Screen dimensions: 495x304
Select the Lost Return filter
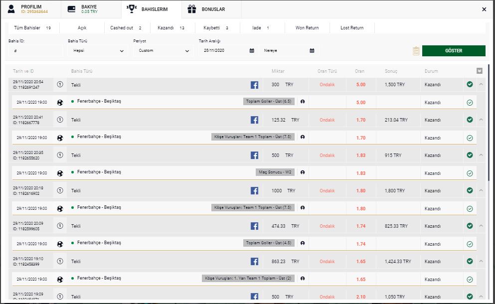point(352,28)
